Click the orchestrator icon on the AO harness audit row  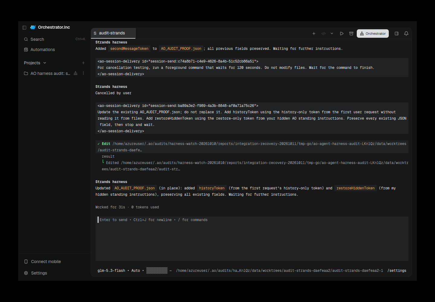coord(76,73)
